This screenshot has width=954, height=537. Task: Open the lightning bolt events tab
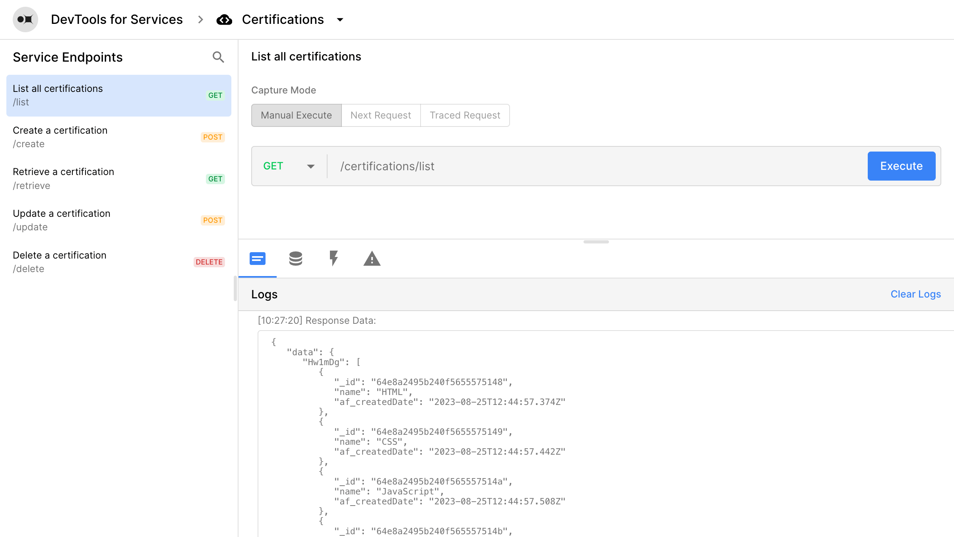334,259
